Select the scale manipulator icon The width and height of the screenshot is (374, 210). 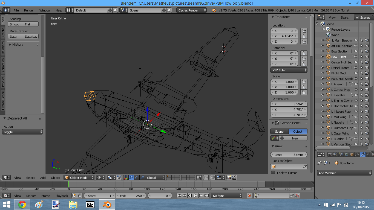tap(142, 178)
